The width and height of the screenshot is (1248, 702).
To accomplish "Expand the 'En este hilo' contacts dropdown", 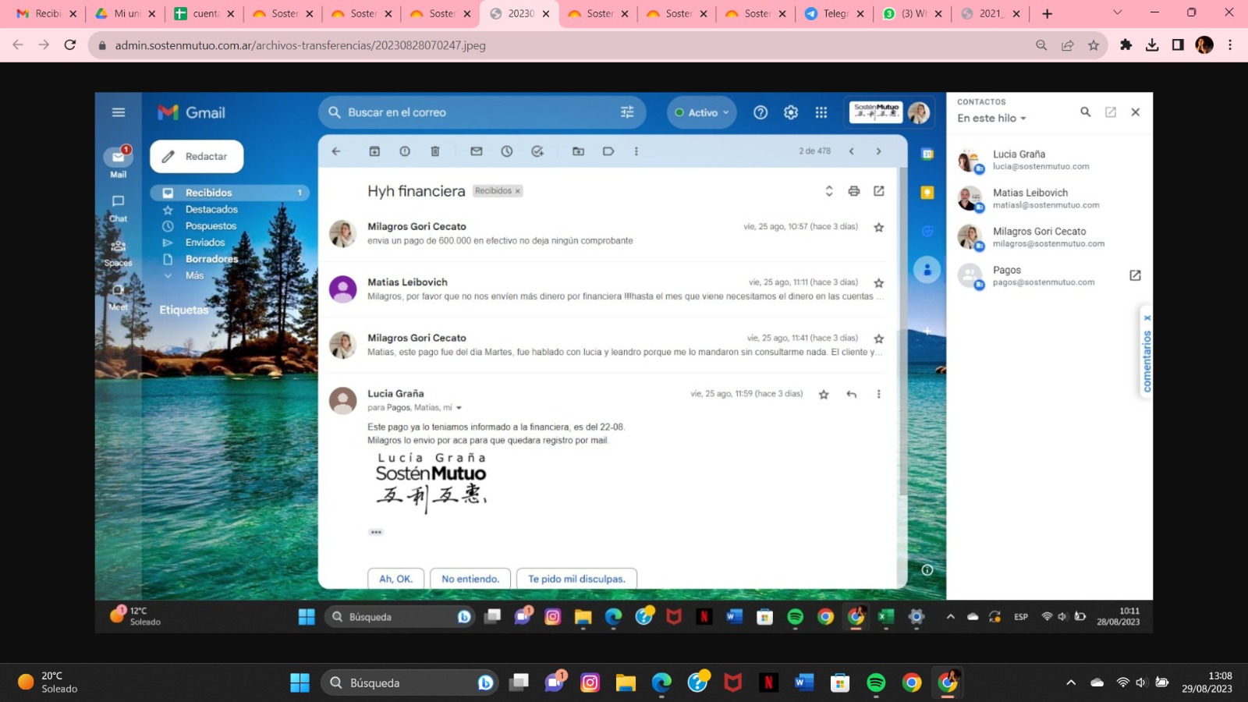I will [992, 119].
